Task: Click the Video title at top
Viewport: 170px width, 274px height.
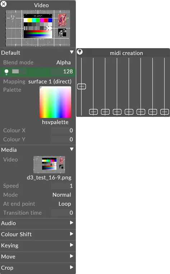Action: pyautogui.click(x=41, y=5)
